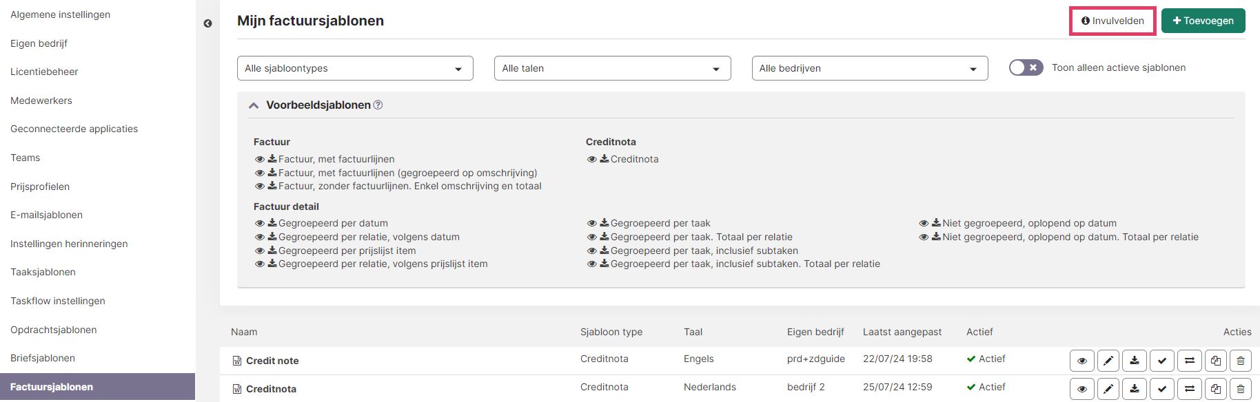Click the Invulvelden button
1260x402 pixels.
pyautogui.click(x=1112, y=21)
